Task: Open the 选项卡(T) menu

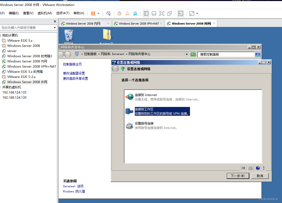Action: (x=63, y=13)
